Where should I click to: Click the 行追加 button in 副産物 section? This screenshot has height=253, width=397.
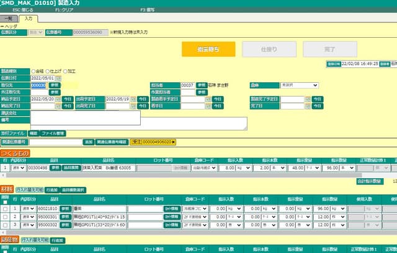[58, 241]
